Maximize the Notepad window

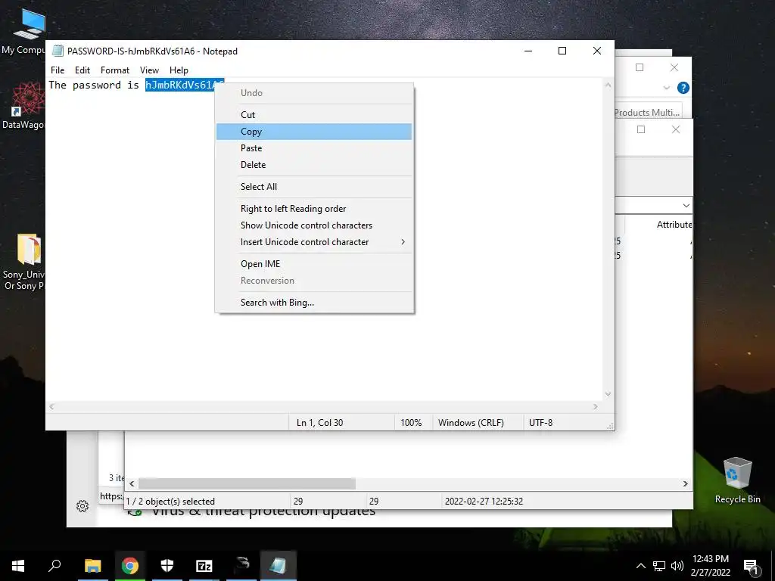pyautogui.click(x=562, y=51)
